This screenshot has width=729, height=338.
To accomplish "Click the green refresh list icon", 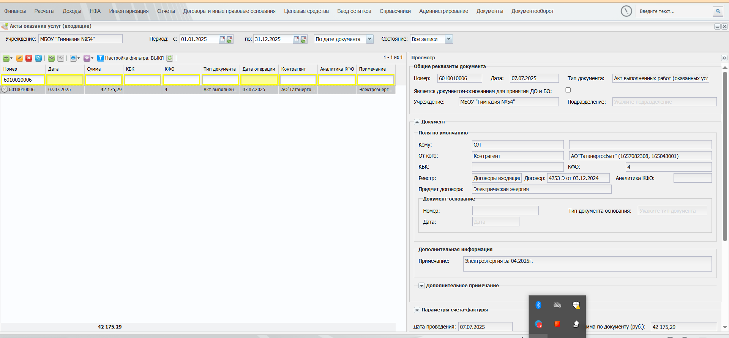I will 170,58.
